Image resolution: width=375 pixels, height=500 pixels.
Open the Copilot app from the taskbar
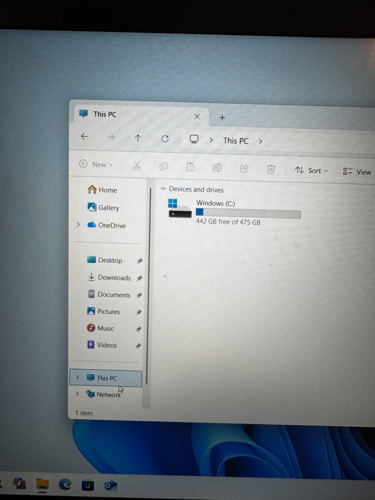click(19, 484)
